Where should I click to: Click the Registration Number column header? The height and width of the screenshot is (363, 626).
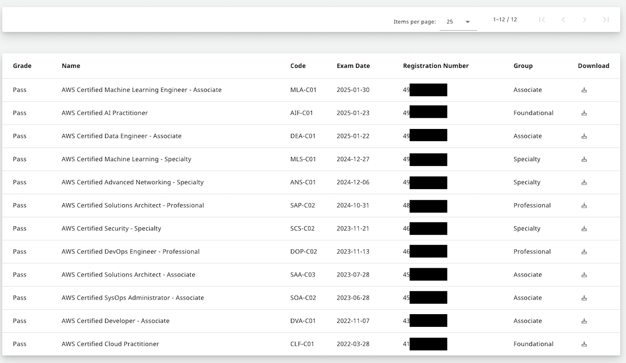[436, 66]
